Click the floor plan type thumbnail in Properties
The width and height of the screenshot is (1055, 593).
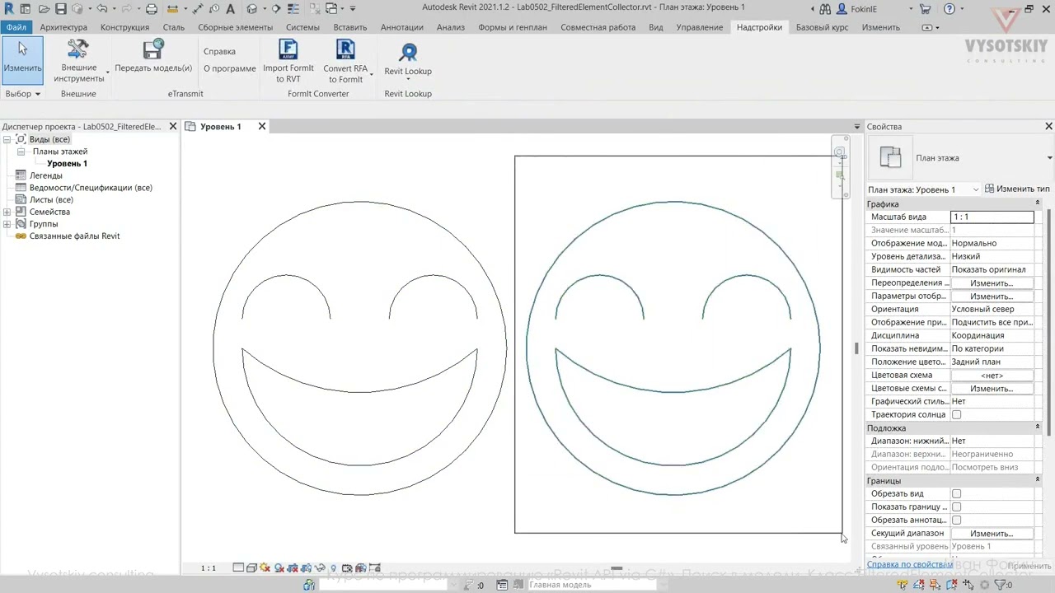(890, 157)
